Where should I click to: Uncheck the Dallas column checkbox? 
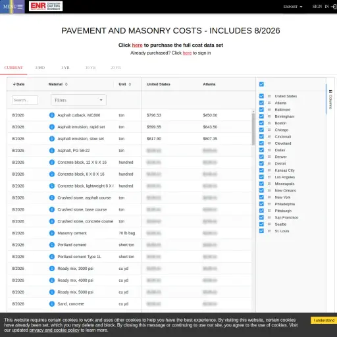point(261,150)
